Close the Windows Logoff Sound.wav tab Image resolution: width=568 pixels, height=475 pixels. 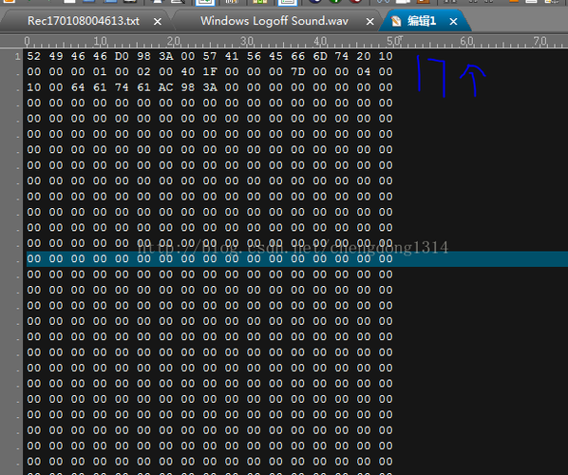369,22
